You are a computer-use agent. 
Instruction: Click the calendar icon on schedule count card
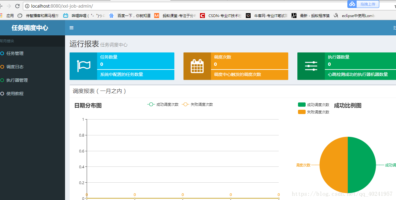[x=197, y=66]
